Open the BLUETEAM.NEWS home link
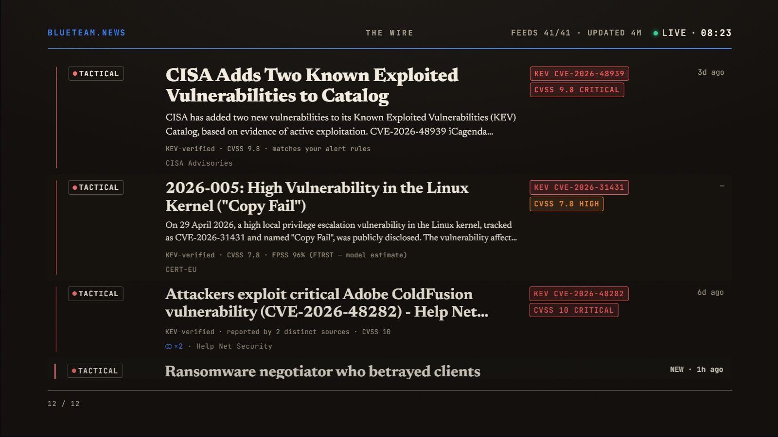The image size is (778, 437). (87, 33)
